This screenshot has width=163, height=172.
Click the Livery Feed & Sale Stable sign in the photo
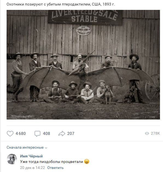pyautogui.click(x=85, y=17)
